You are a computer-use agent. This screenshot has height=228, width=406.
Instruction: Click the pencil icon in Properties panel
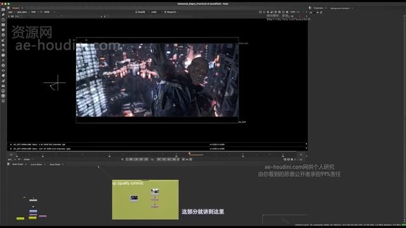point(321,12)
